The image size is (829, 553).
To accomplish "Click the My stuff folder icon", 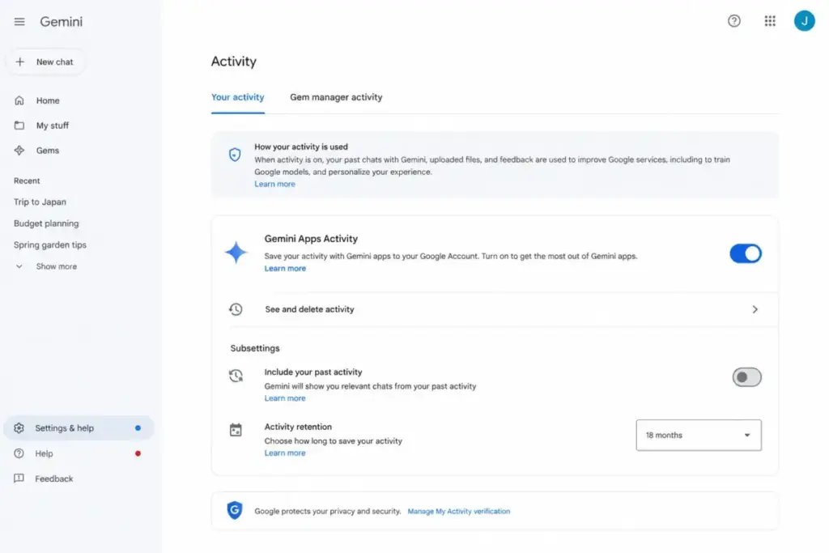I will pyautogui.click(x=19, y=125).
